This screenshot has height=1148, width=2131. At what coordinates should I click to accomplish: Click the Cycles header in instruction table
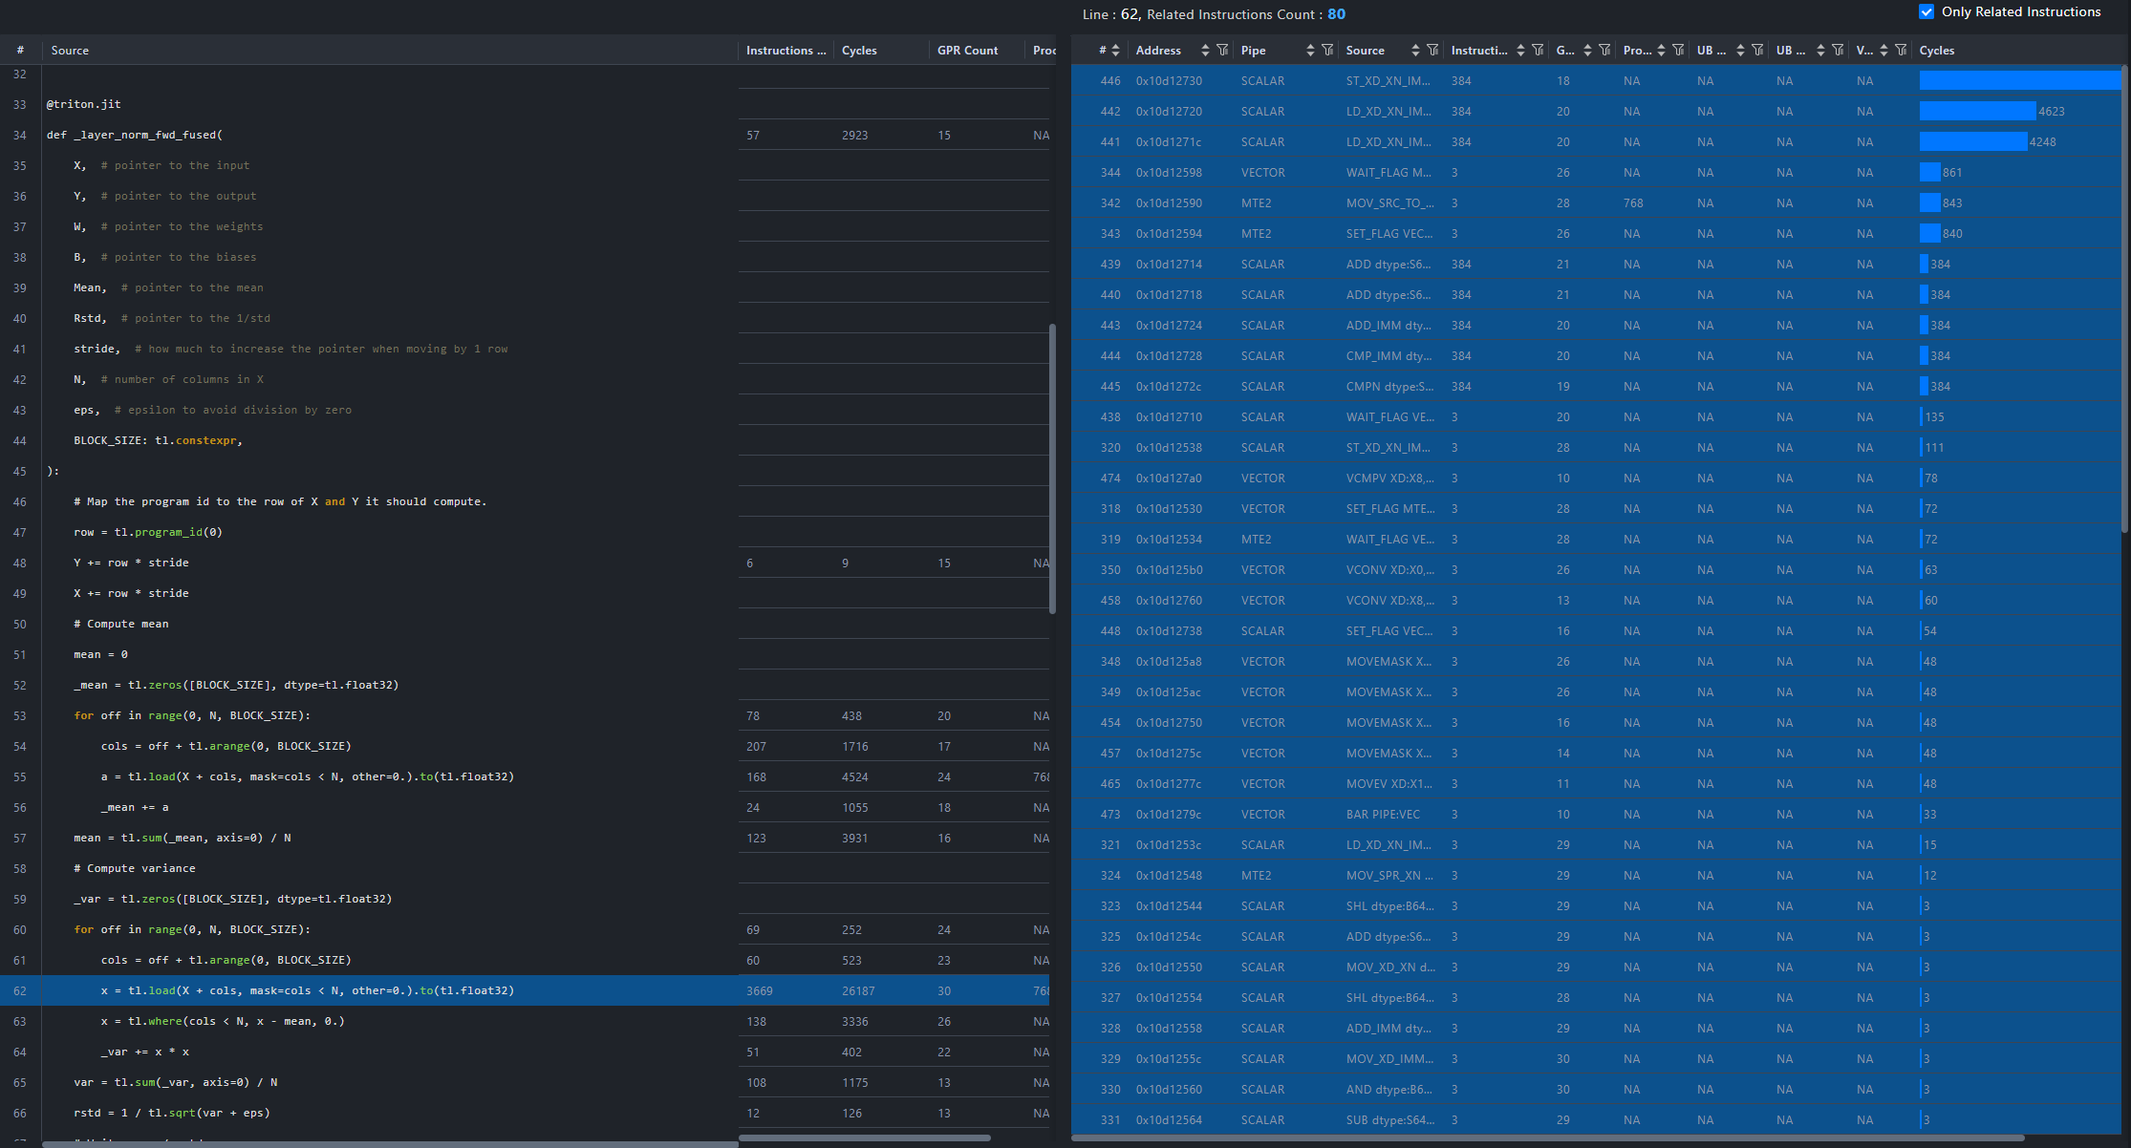[x=1937, y=51]
